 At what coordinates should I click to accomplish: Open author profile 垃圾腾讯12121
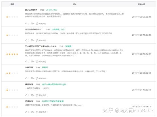tap(58, 29)
